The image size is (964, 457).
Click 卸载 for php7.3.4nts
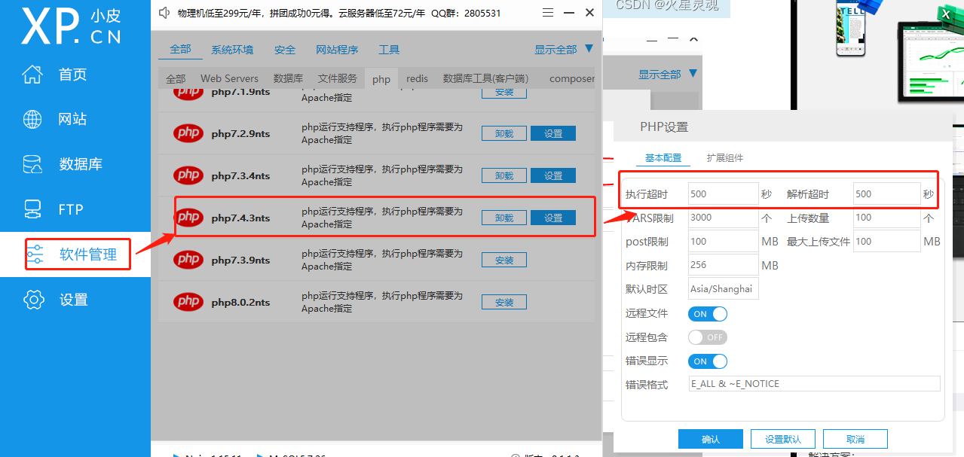tap(504, 175)
